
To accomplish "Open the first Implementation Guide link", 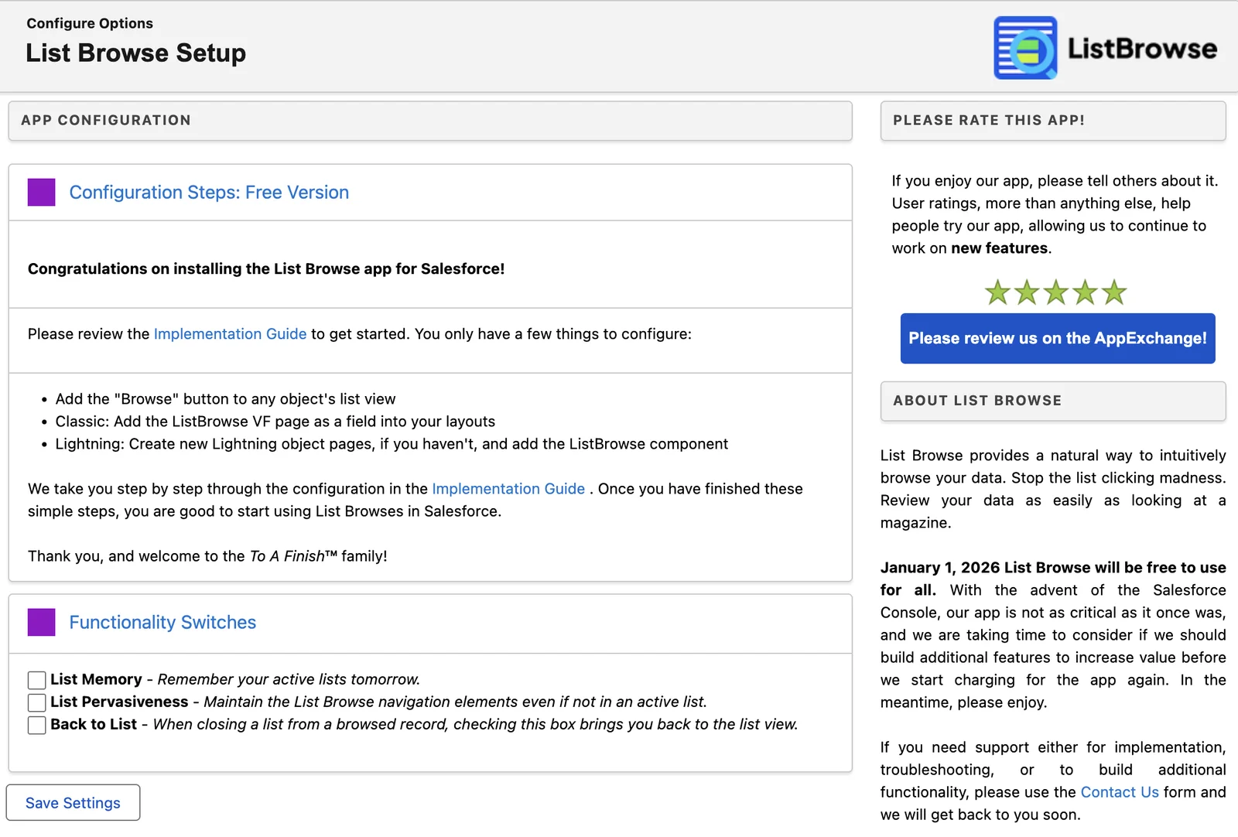I will pos(230,333).
